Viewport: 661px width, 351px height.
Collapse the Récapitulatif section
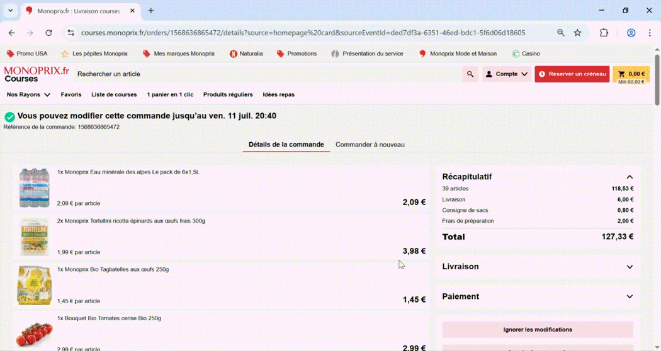[x=629, y=177]
